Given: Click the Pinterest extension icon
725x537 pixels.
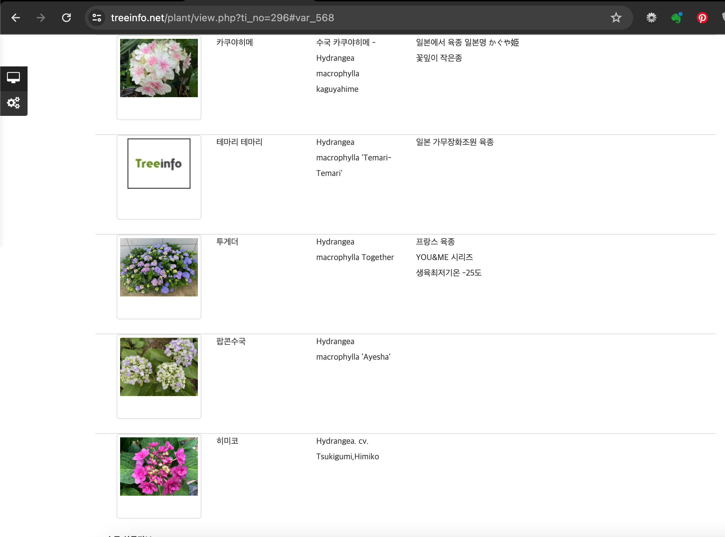Looking at the screenshot, I should point(702,18).
